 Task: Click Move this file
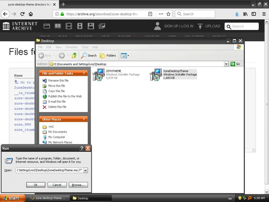pos(54,86)
